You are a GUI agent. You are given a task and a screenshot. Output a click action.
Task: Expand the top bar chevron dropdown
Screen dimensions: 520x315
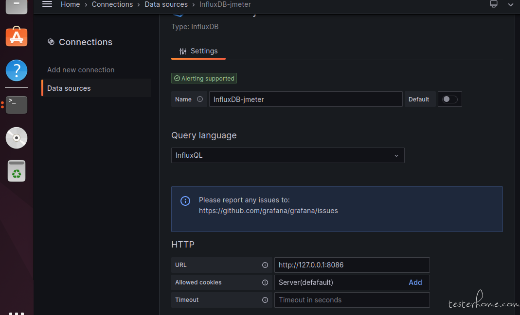511,5
